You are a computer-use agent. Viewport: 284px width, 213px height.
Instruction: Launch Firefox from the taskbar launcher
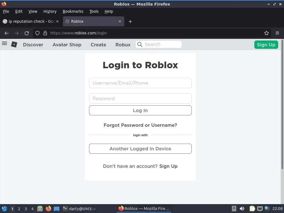pos(48,209)
